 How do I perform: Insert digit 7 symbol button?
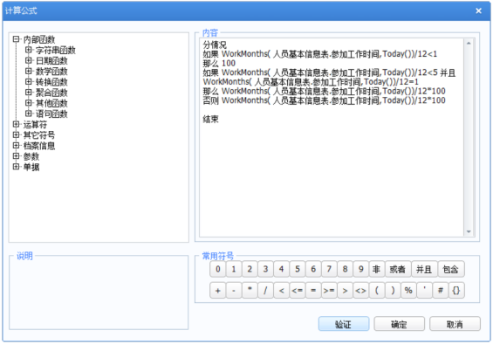click(329, 269)
